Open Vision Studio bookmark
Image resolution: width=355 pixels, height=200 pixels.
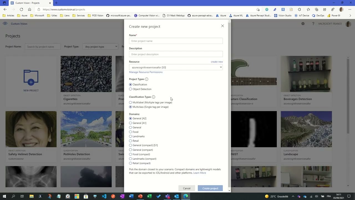point(283,16)
